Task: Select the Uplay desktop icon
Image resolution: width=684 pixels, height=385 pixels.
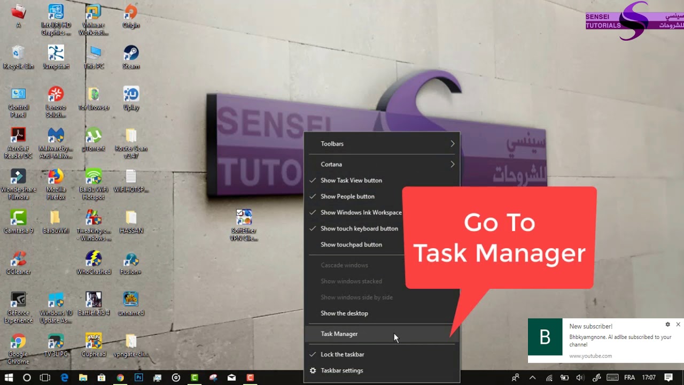Action: click(x=131, y=98)
